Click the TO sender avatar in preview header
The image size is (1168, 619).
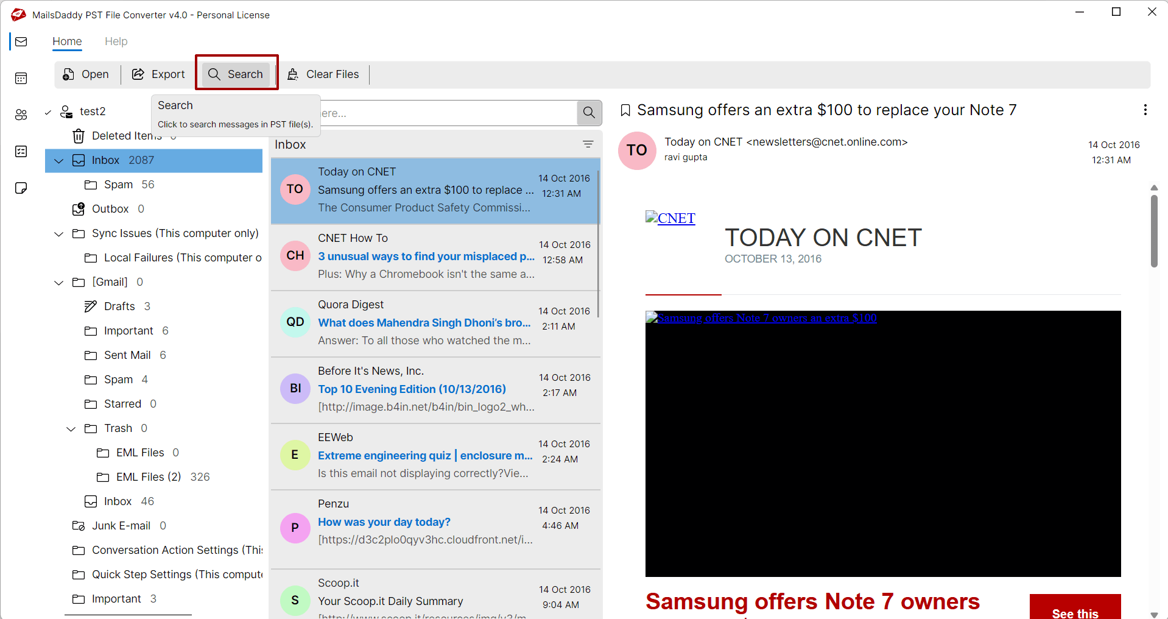point(637,150)
